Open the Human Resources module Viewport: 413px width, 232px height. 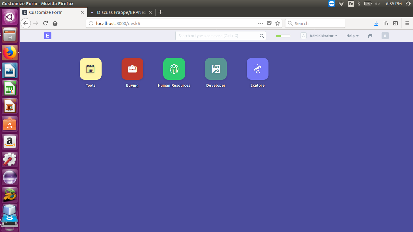point(174,69)
